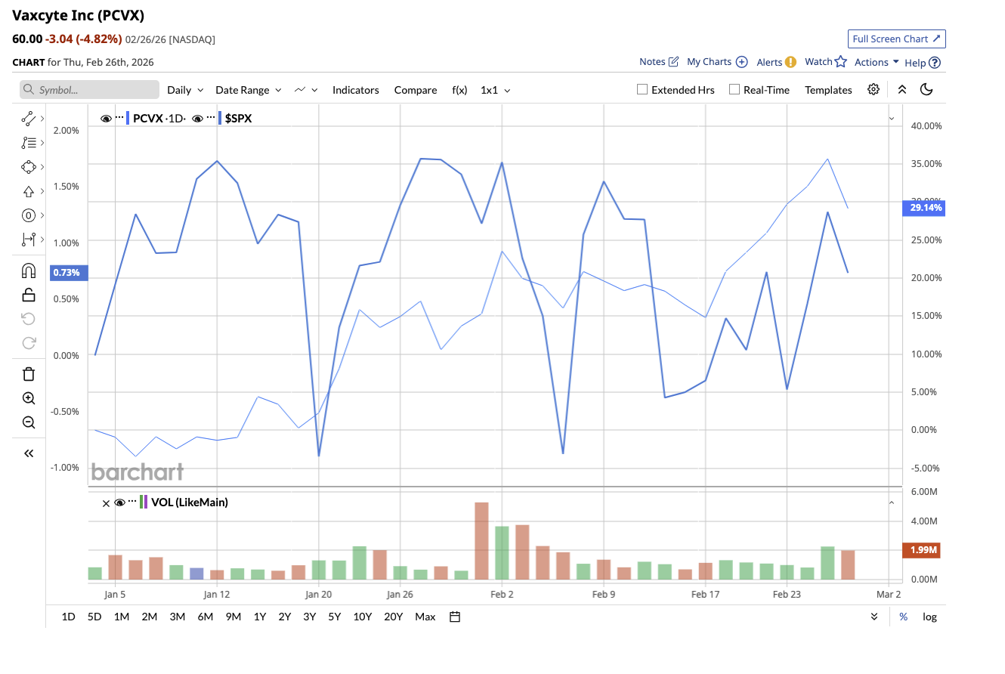Expand the Actions dropdown
Image resolution: width=1005 pixels, height=674 pixels.
877,62
